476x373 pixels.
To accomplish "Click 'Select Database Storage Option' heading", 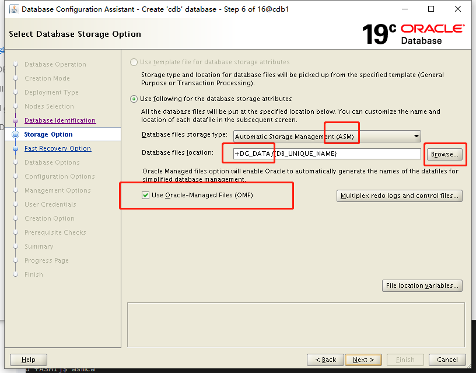I will (x=75, y=34).
